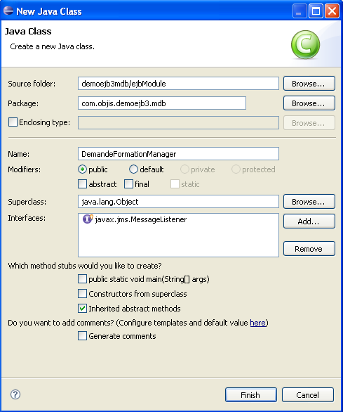The height and width of the screenshot is (412, 343).
Task: Minimize the New Java Class dialog
Action: tap(300, 11)
